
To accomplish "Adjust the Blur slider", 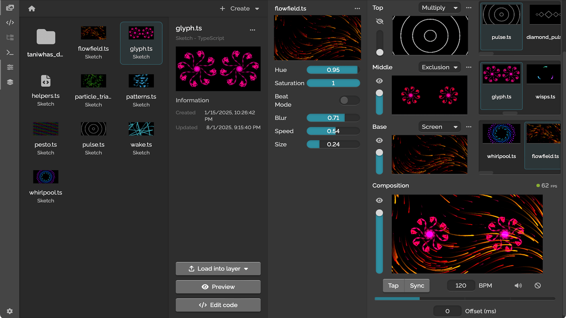I will click(333, 118).
